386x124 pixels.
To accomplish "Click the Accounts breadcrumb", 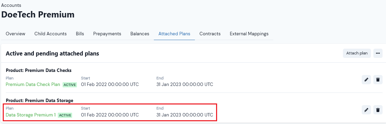I will (11, 5).
